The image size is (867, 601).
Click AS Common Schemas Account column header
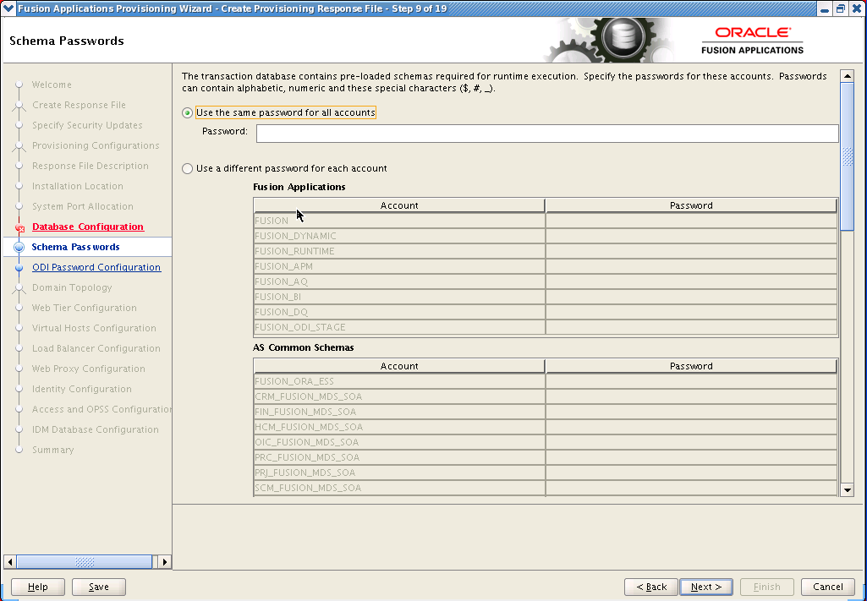(399, 366)
